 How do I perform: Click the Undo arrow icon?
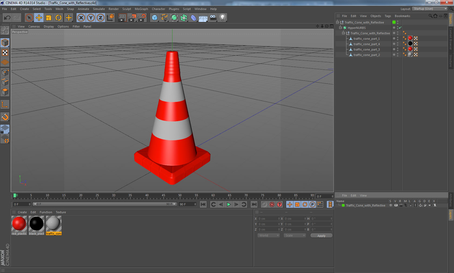(x=7, y=18)
